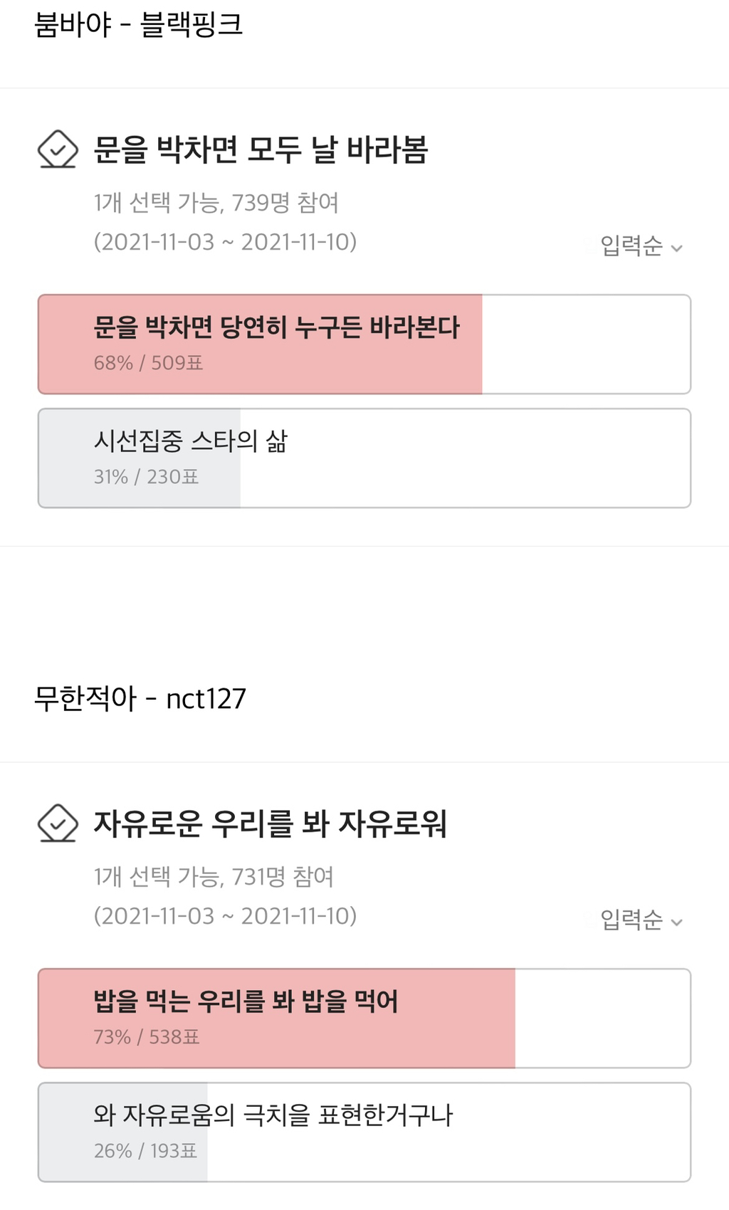
Task: Click the date range under 739명 참여
Action: pyautogui.click(x=225, y=242)
